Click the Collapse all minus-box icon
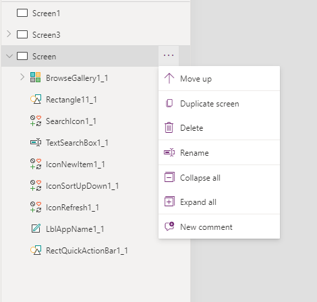Image resolution: width=317 pixels, height=302 pixels. click(169, 177)
